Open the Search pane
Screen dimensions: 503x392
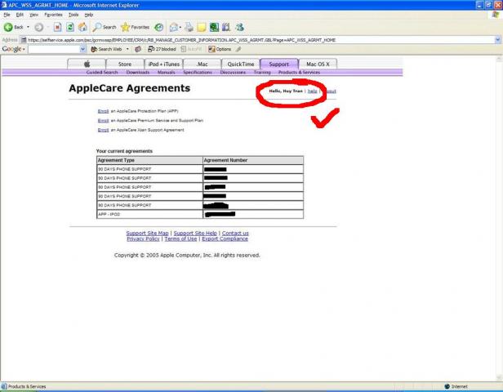click(105, 27)
